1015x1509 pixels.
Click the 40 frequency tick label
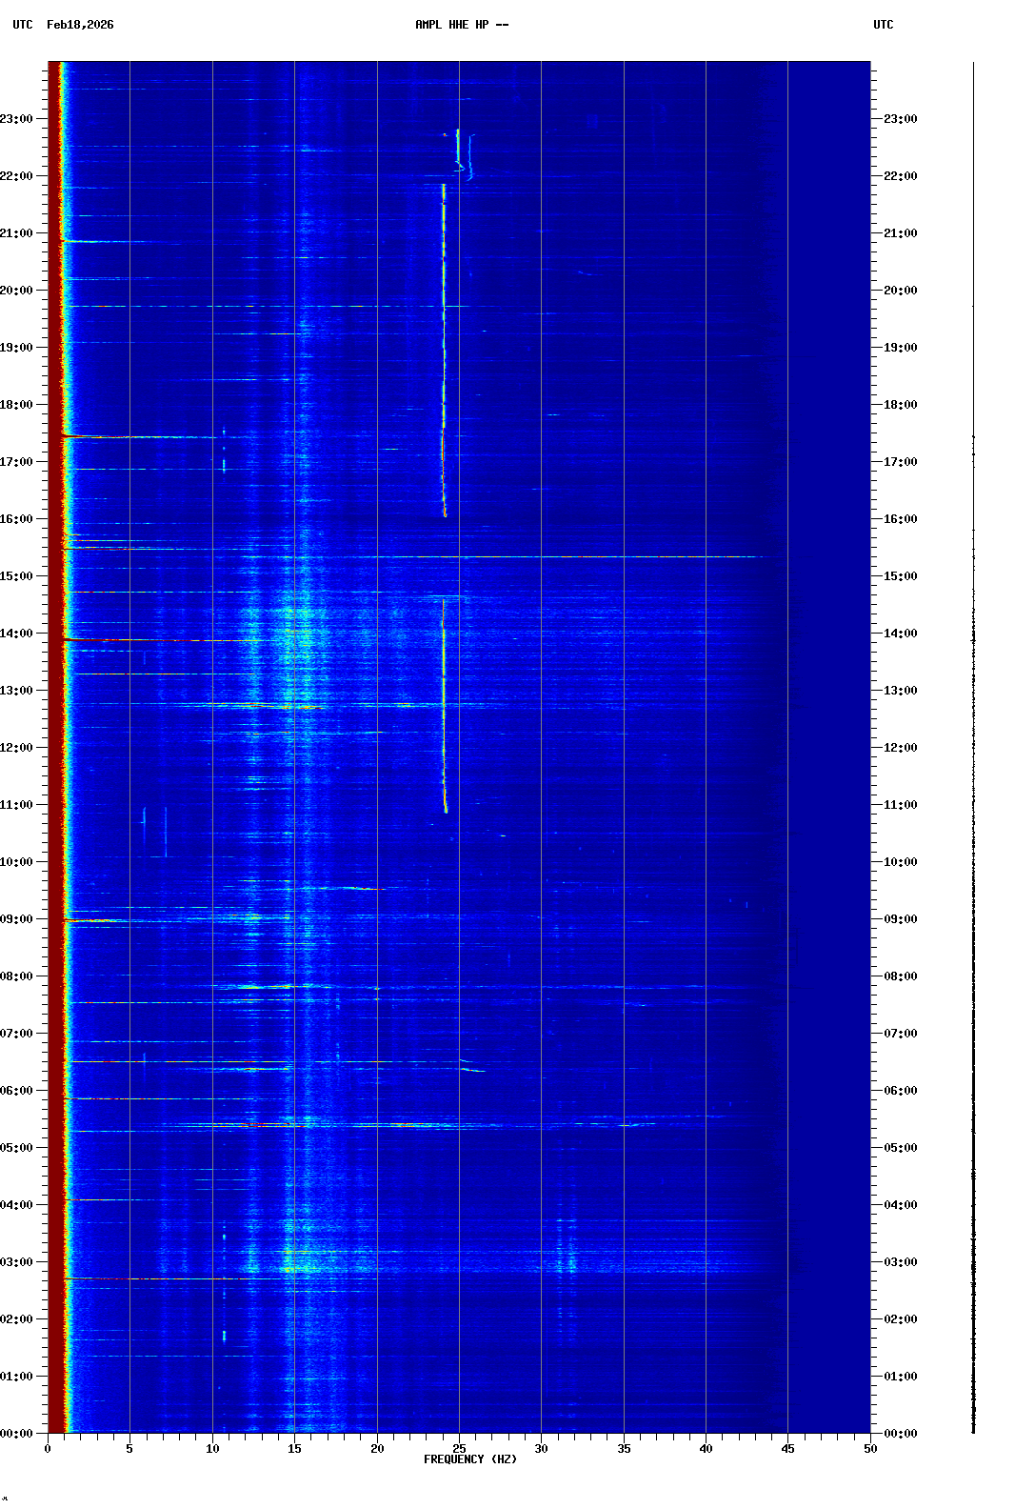[x=706, y=1449]
